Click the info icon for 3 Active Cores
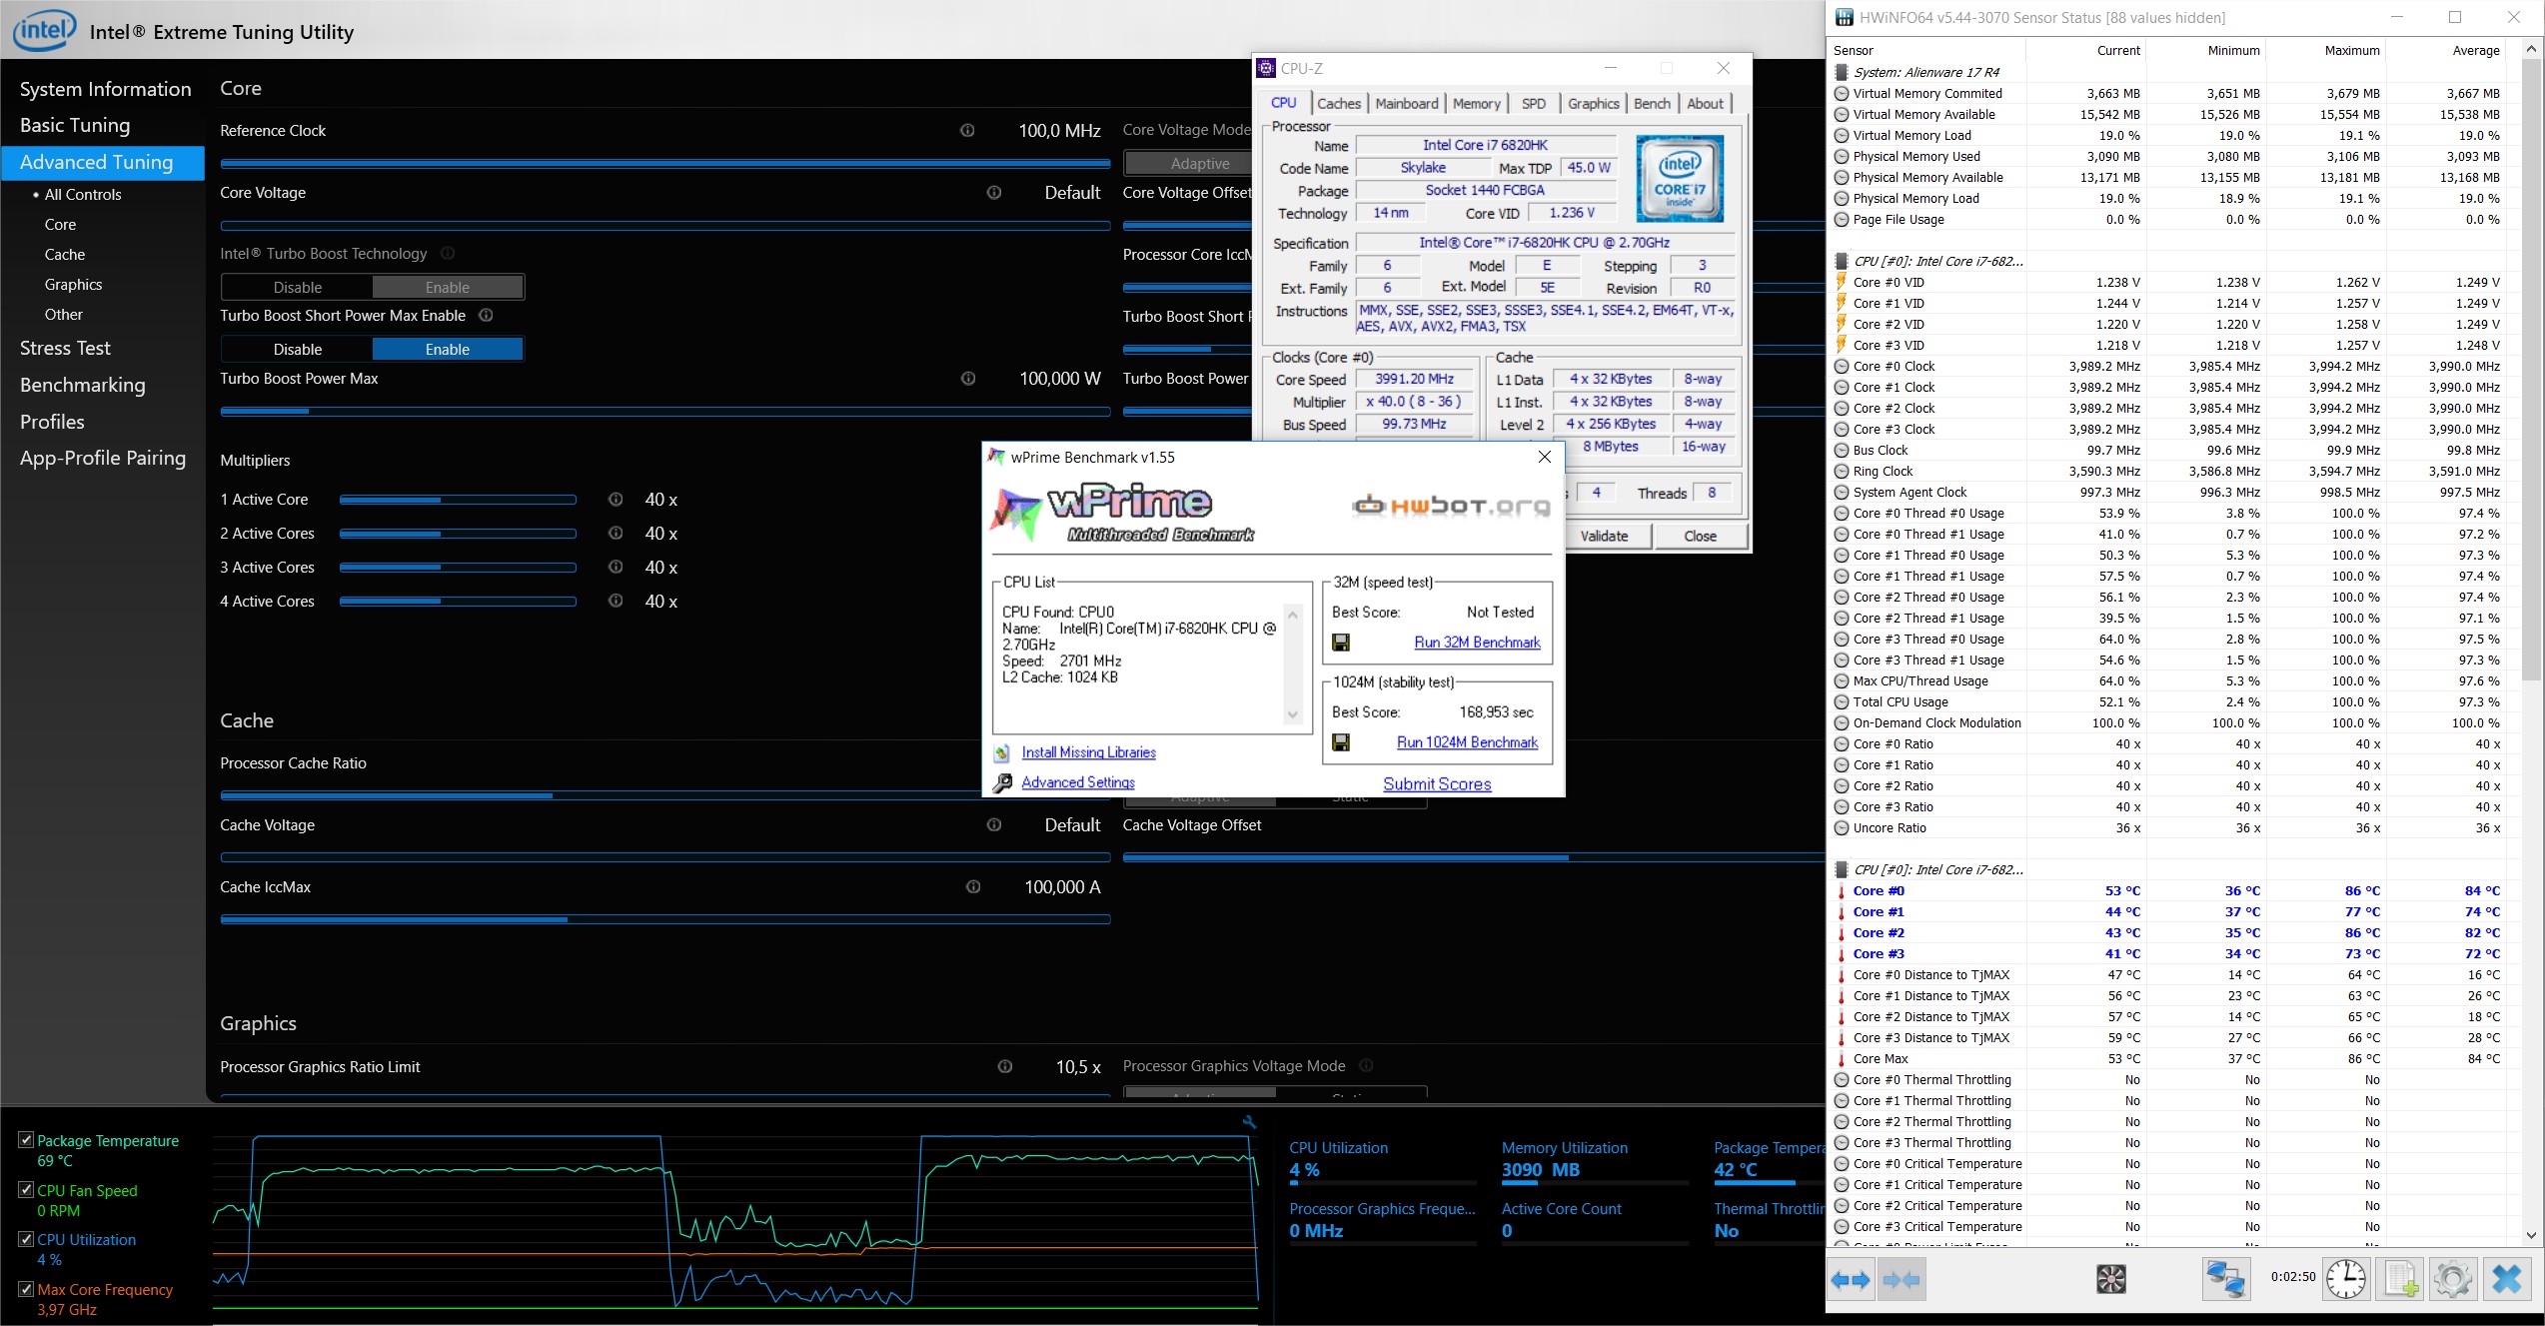 coord(617,568)
